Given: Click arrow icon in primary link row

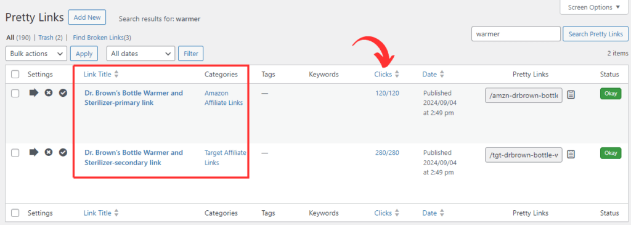Looking at the screenshot, I should 34,93.
